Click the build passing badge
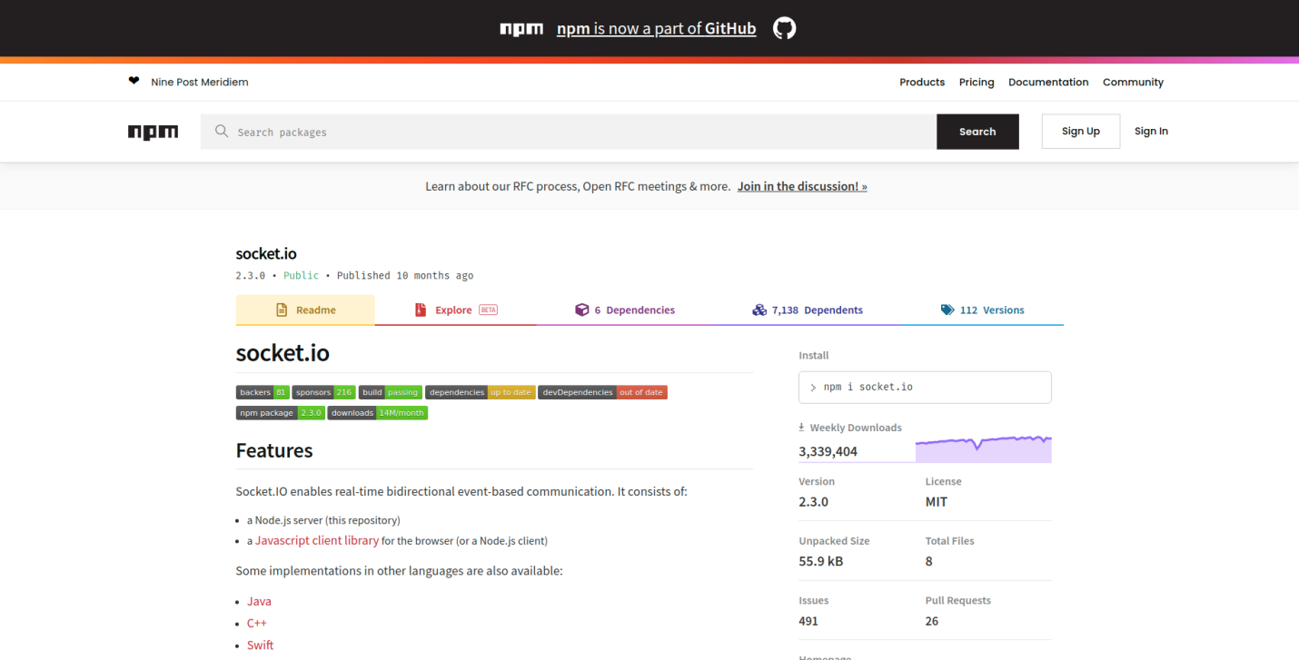Viewport: 1299px width, 660px height. click(x=391, y=392)
